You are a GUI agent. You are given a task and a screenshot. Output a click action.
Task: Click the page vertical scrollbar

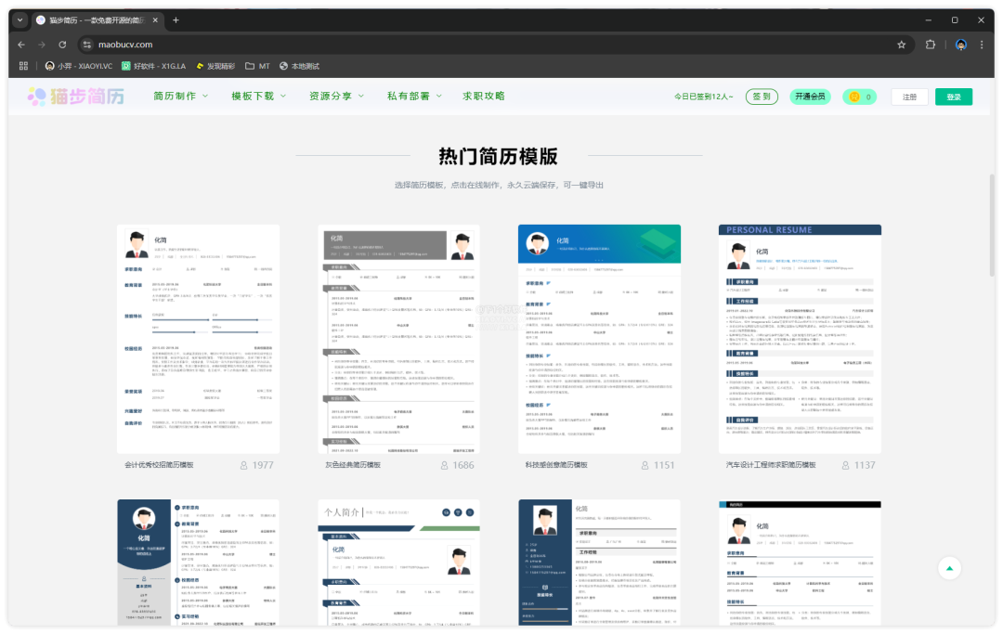pos(992,225)
